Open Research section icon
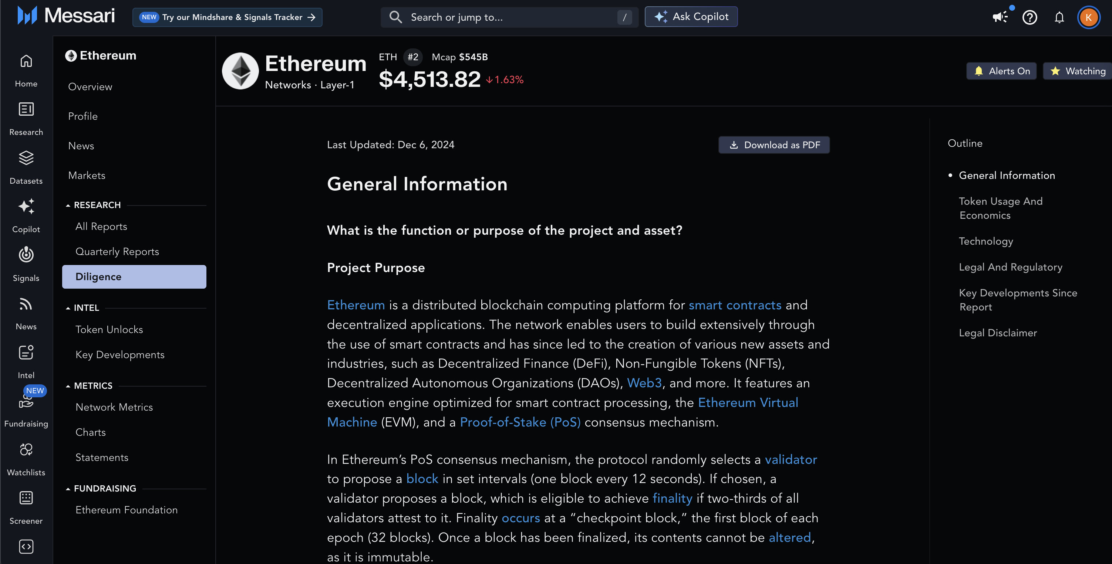This screenshot has height=564, width=1112. 26,109
